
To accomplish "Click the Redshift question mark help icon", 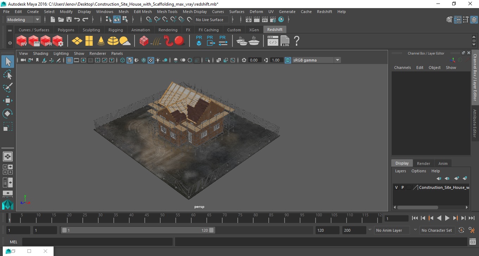I will coord(297,41).
